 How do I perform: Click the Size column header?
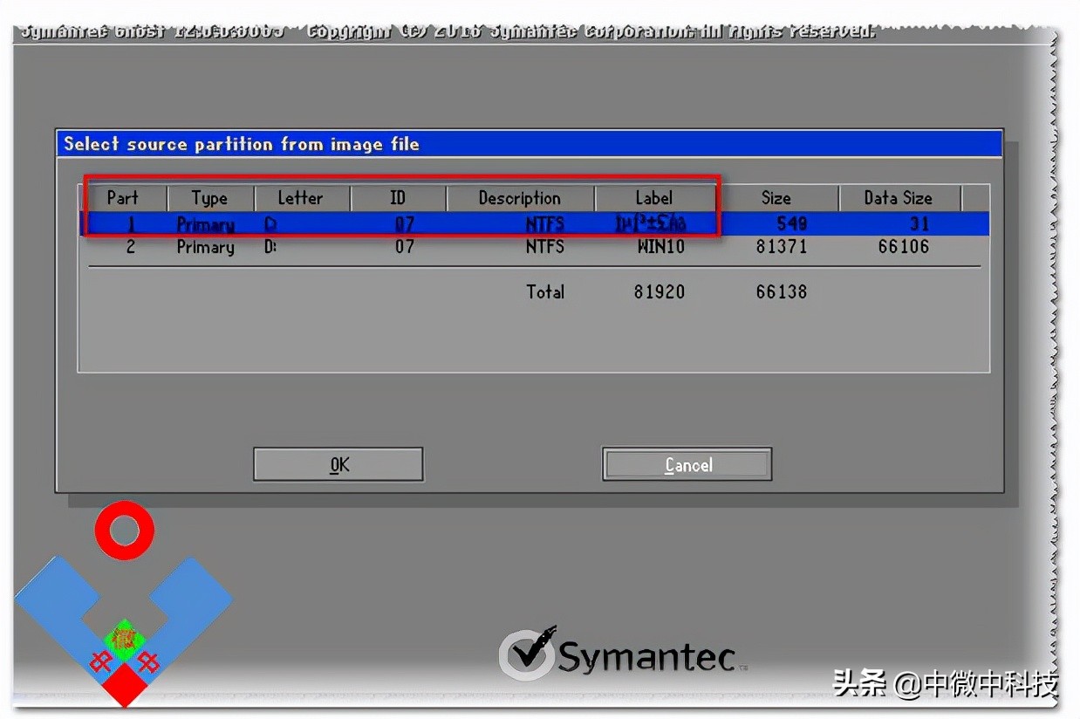pos(776,198)
